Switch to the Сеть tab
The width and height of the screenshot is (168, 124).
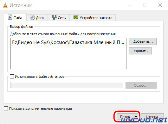pos(59,18)
